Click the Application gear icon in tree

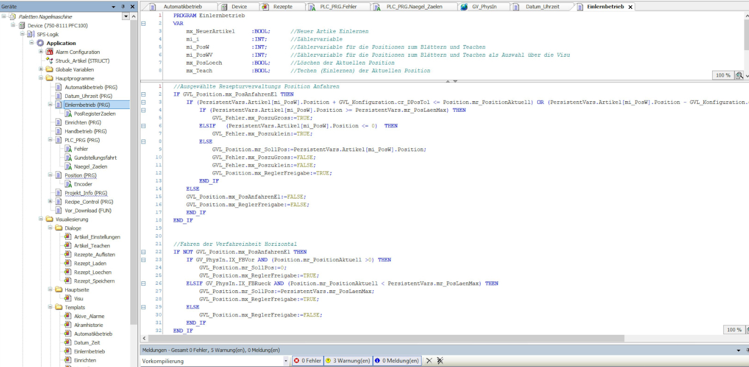point(40,43)
